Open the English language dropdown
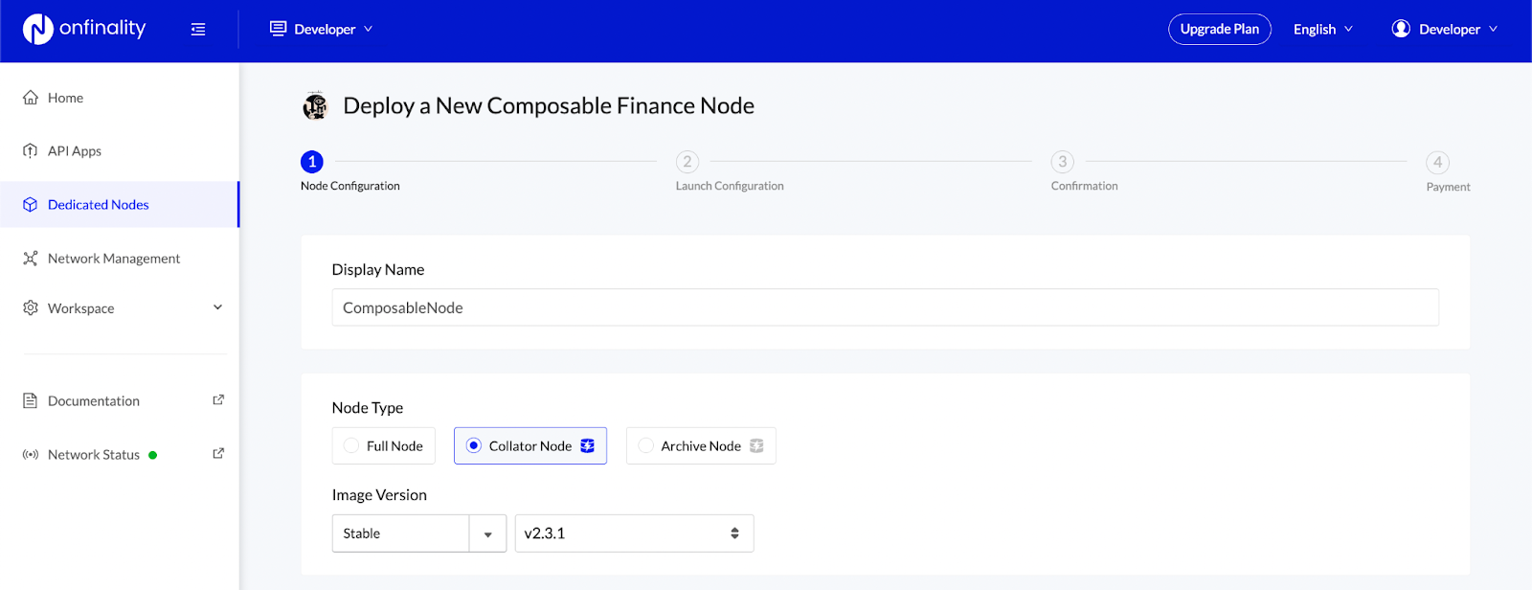 coord(1323,29)
